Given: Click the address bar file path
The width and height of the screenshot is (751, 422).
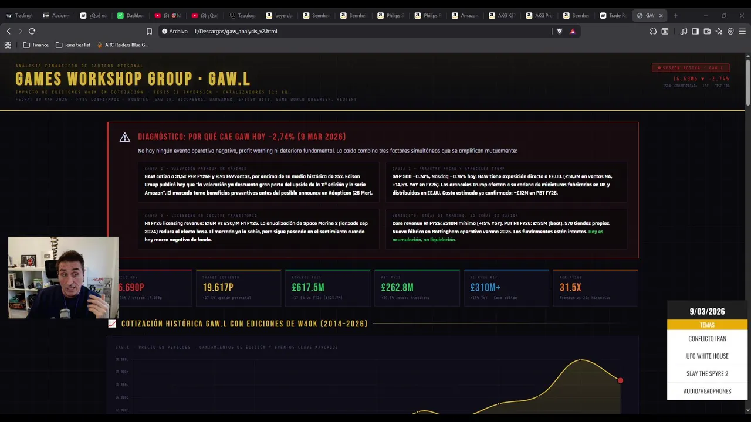Looking at the screenshot, I should [236, 31].
